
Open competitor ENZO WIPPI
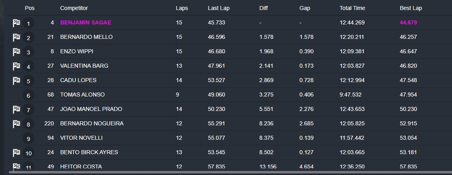click(x=77, y=51)
